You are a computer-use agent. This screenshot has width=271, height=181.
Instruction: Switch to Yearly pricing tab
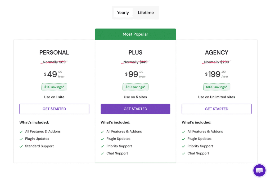[123, 13]
